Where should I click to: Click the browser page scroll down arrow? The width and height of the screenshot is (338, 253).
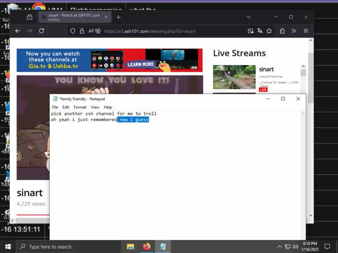tap(311, 215)
